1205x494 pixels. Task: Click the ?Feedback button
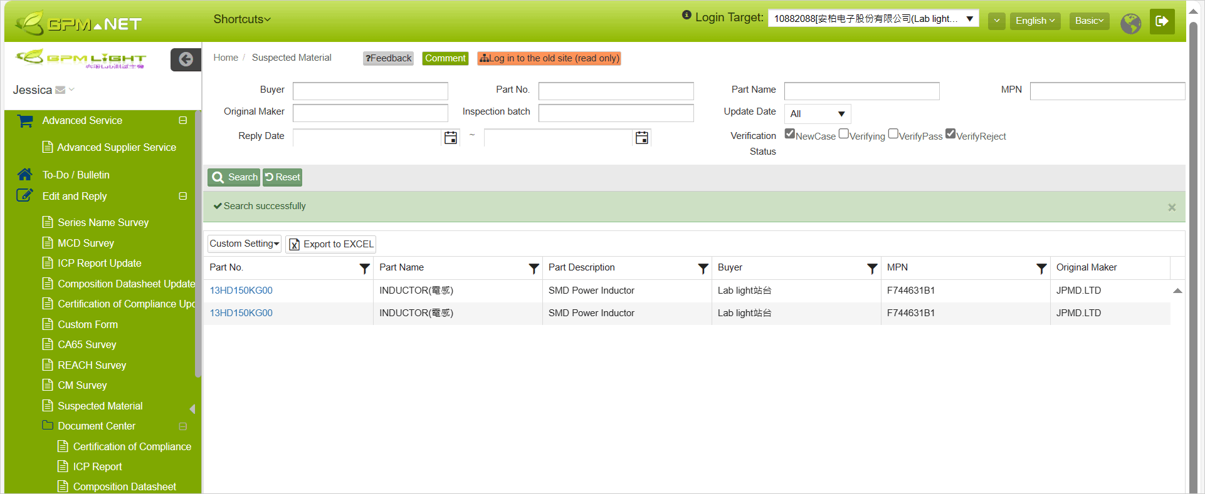[x=388, y=58]
